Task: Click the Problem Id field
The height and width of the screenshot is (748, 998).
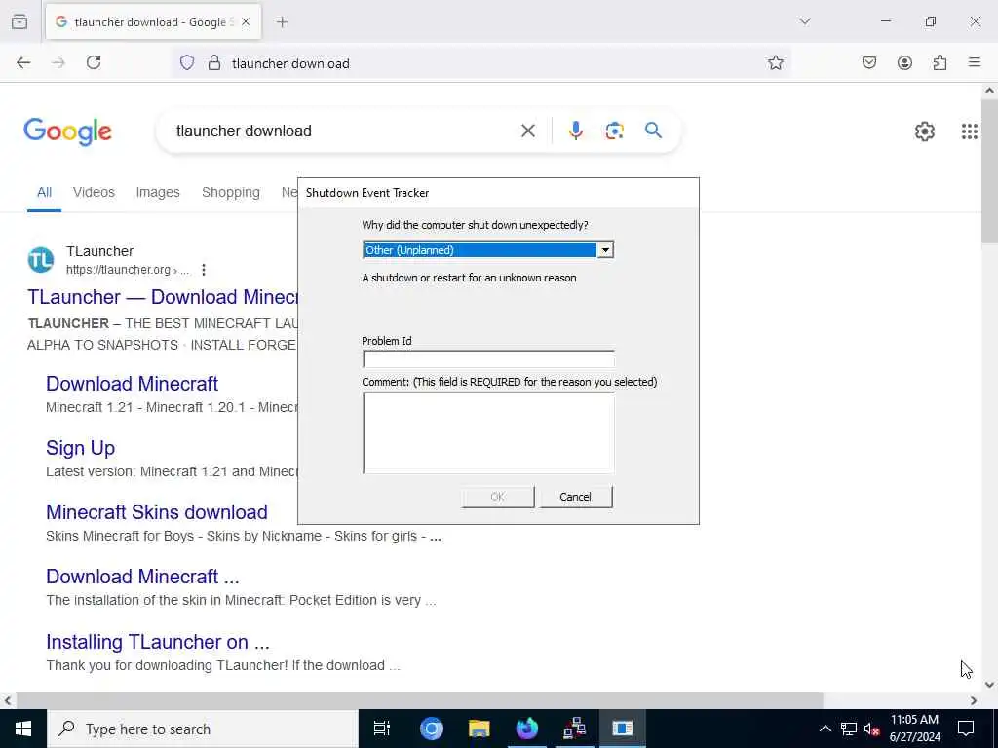Action: 488,358
